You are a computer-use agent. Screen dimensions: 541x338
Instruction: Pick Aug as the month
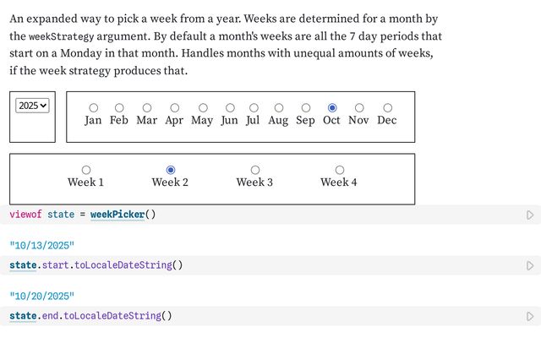[x=278, y=108]
